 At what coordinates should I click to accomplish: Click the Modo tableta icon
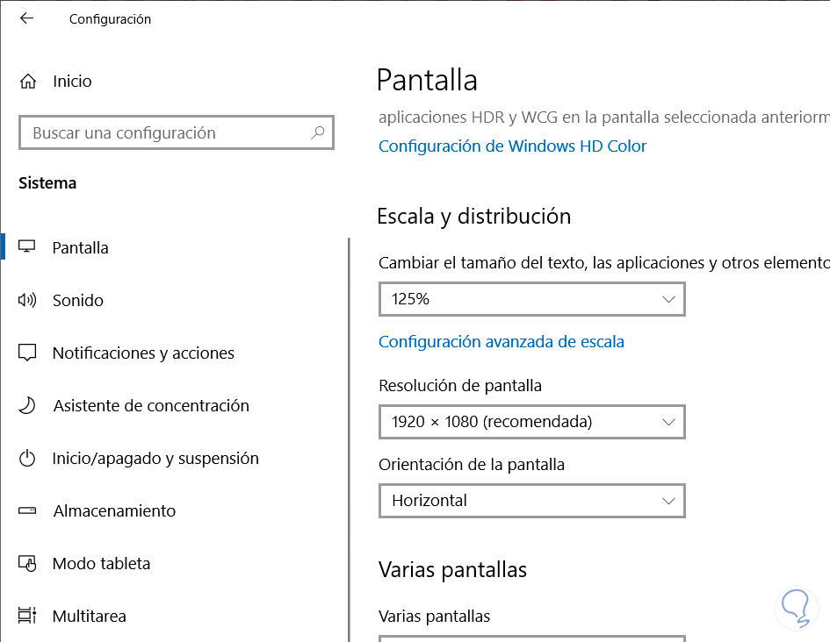click(27, 563)
